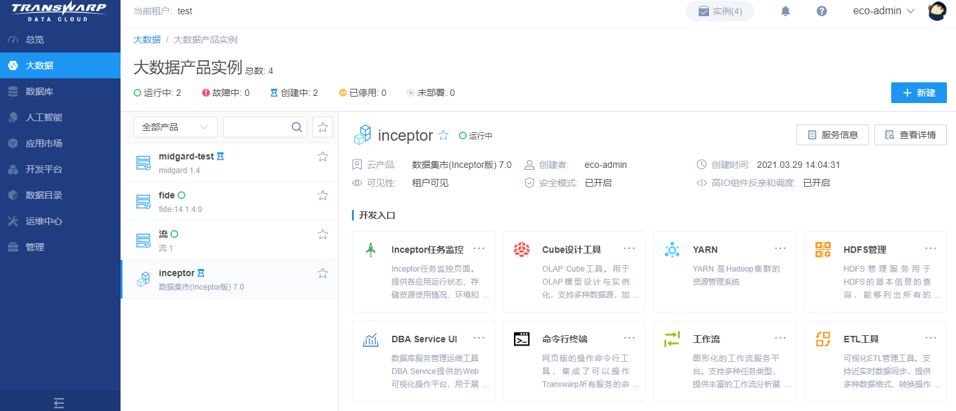Open more options for HDFS管理
This screenshot has height=411, width=956.
point(931,248)
